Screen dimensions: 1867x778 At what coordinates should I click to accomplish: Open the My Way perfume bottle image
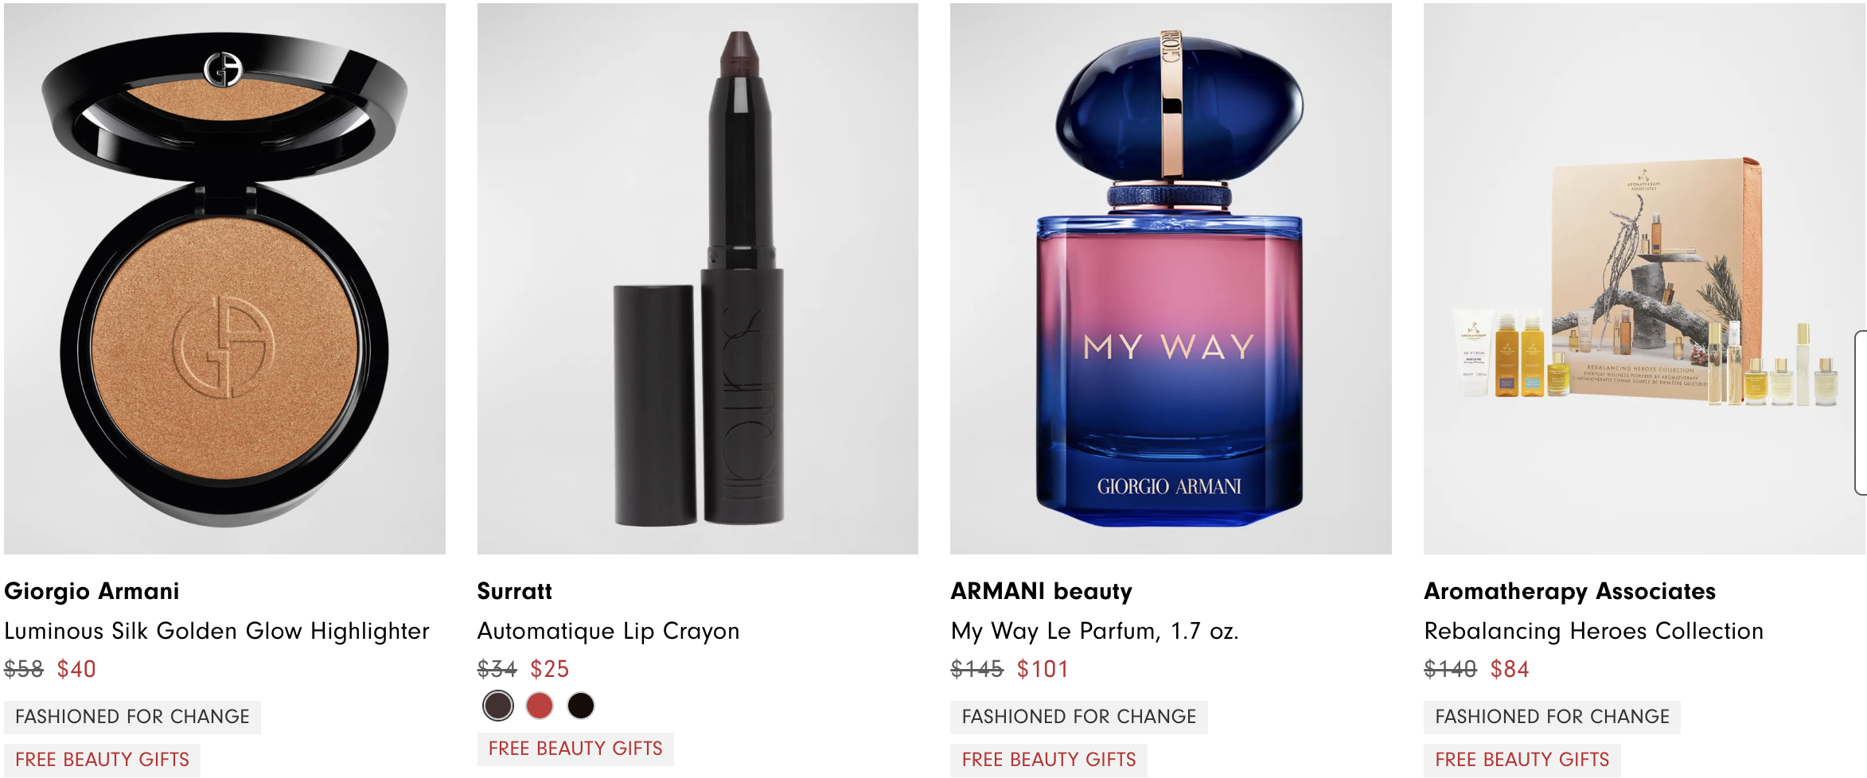tap(1171, 278)
